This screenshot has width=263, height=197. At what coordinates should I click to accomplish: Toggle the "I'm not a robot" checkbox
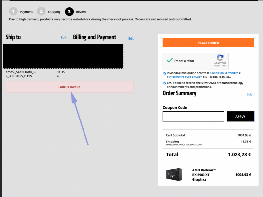[x=170, y=61]
